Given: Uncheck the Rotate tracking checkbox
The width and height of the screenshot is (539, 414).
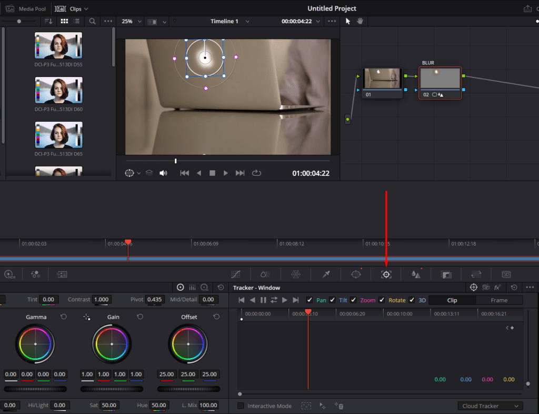Looking at the screenshot, I should point(382,300).
